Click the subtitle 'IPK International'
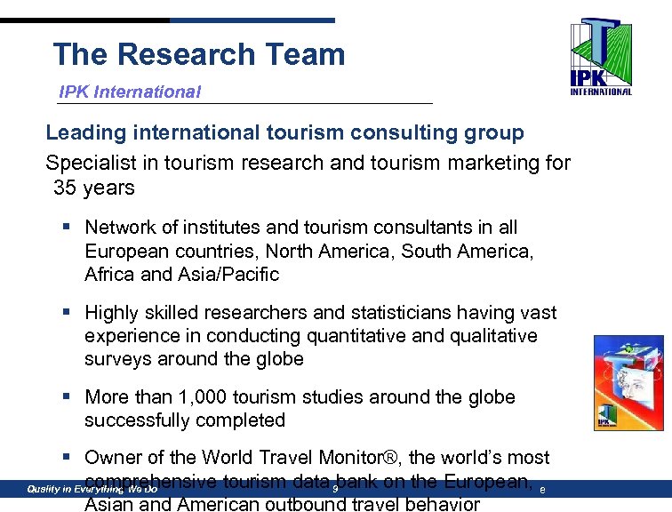 pos(130,92)
